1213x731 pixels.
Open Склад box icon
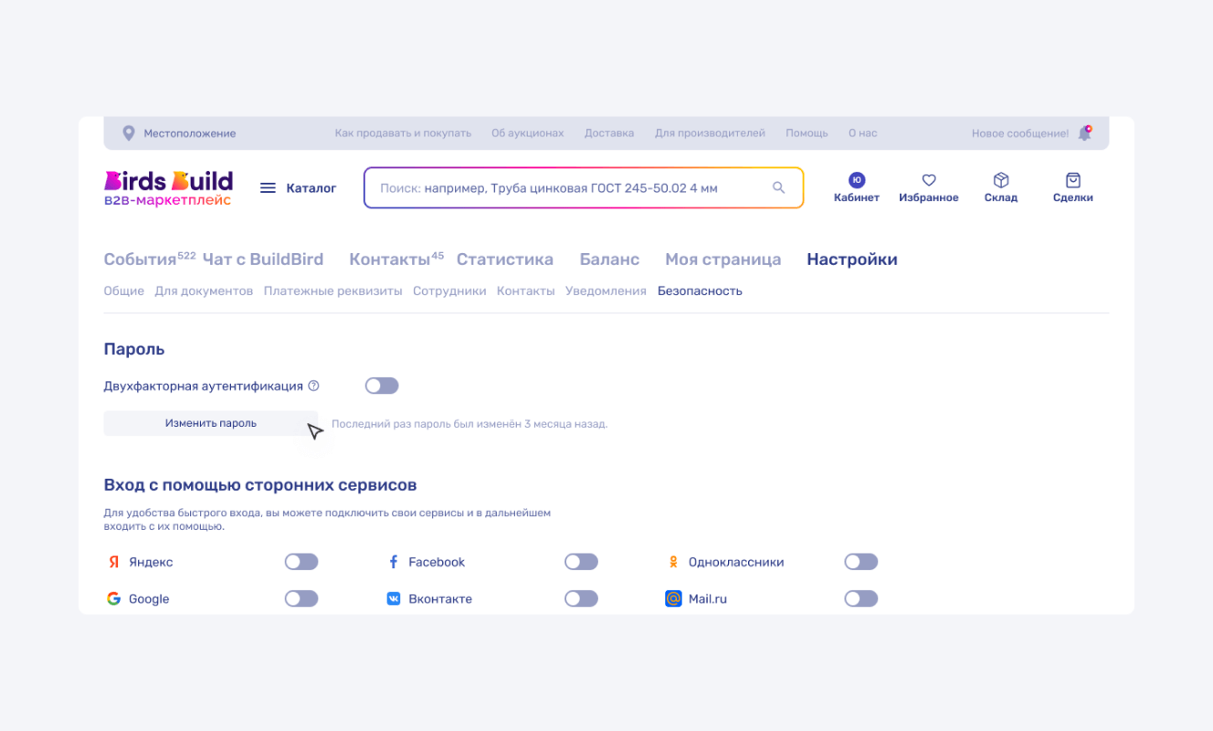point(1000,180)
